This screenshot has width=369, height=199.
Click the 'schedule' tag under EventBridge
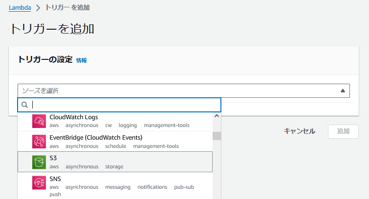(115, 146)
